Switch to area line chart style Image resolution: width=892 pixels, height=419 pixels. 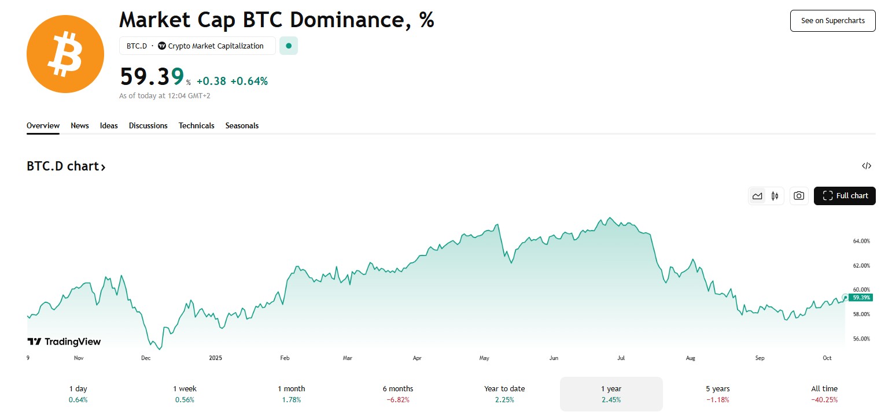click(757, 196)
